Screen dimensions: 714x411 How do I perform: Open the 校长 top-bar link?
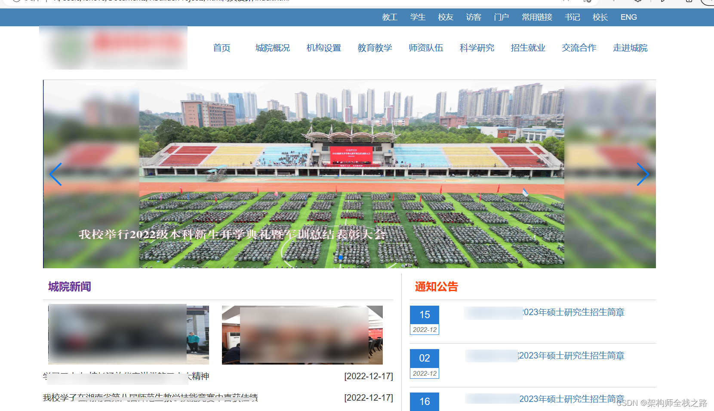[x=600, y=17]
